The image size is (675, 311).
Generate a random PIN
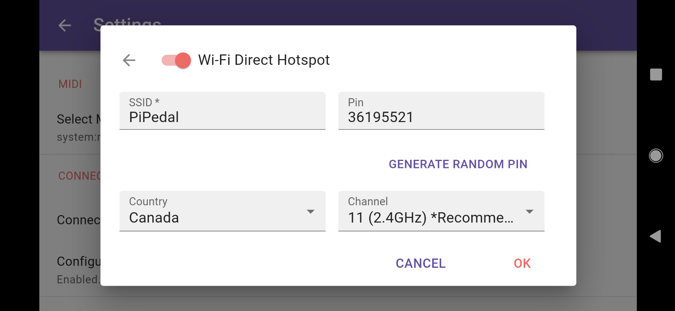click(458, 164)
